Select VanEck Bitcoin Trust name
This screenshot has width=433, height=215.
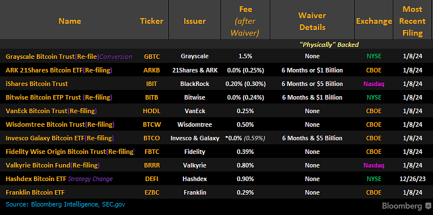pos(36,111)
